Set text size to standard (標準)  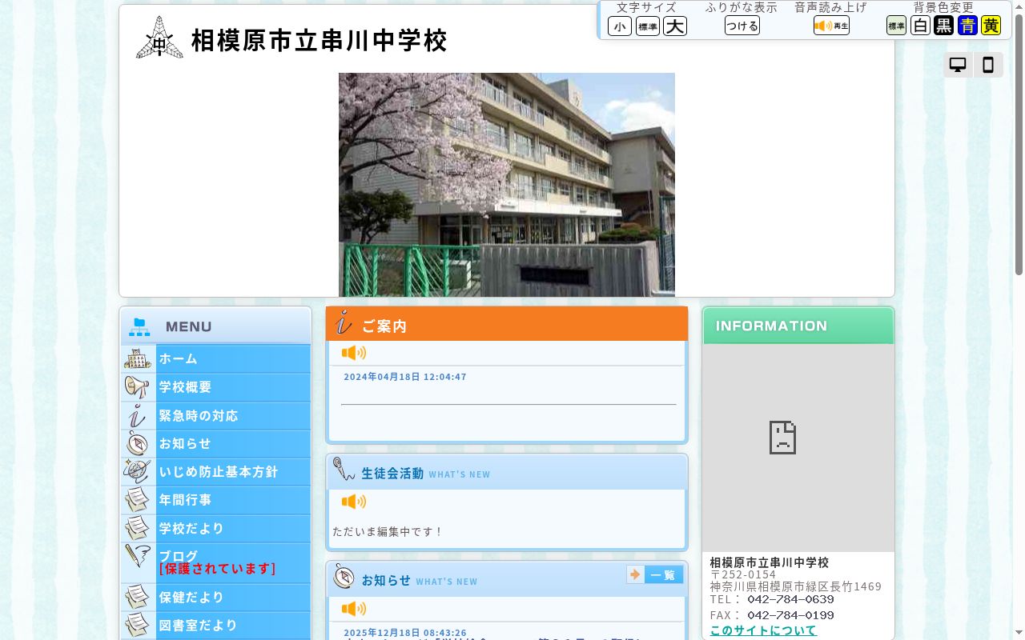(x=648, y=26)
